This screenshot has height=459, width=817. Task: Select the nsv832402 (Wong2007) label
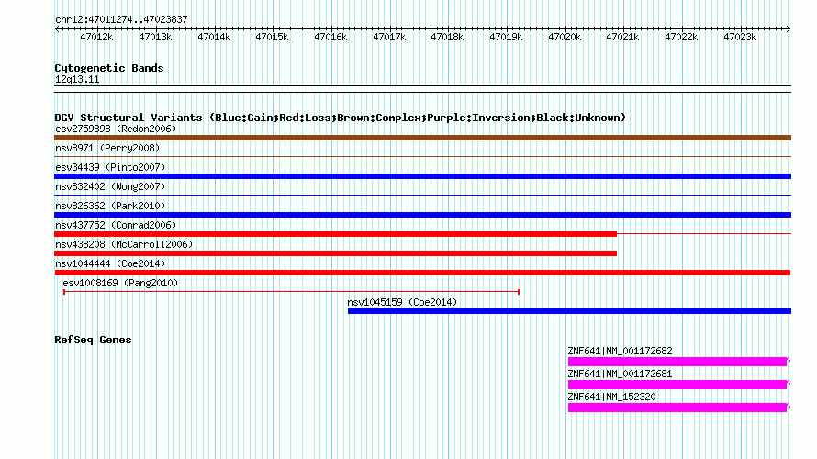point(110,186)
